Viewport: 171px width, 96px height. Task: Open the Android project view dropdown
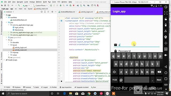pyautogui.click(x=9, y=12)
